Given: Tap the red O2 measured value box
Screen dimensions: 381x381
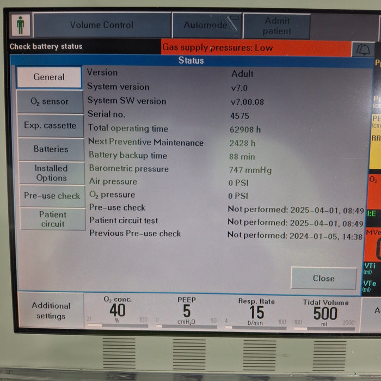Looking at the screenshot, I should 374,191.
